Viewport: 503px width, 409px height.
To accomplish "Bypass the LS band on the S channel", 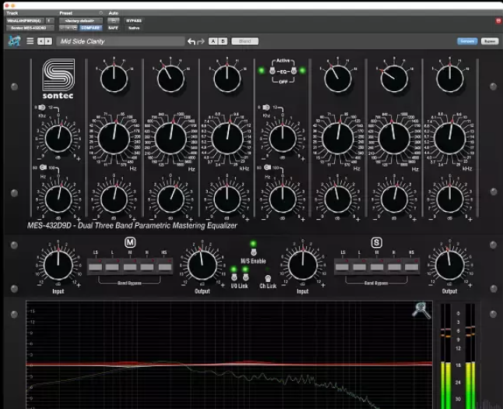I will point(342,266).
